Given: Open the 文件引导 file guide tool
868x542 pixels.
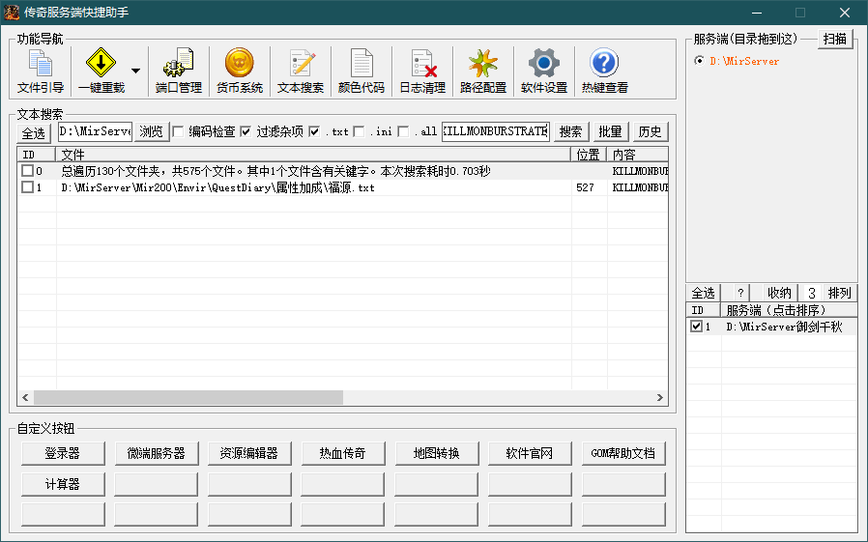Looking at the screenshot, I should 41,71.
